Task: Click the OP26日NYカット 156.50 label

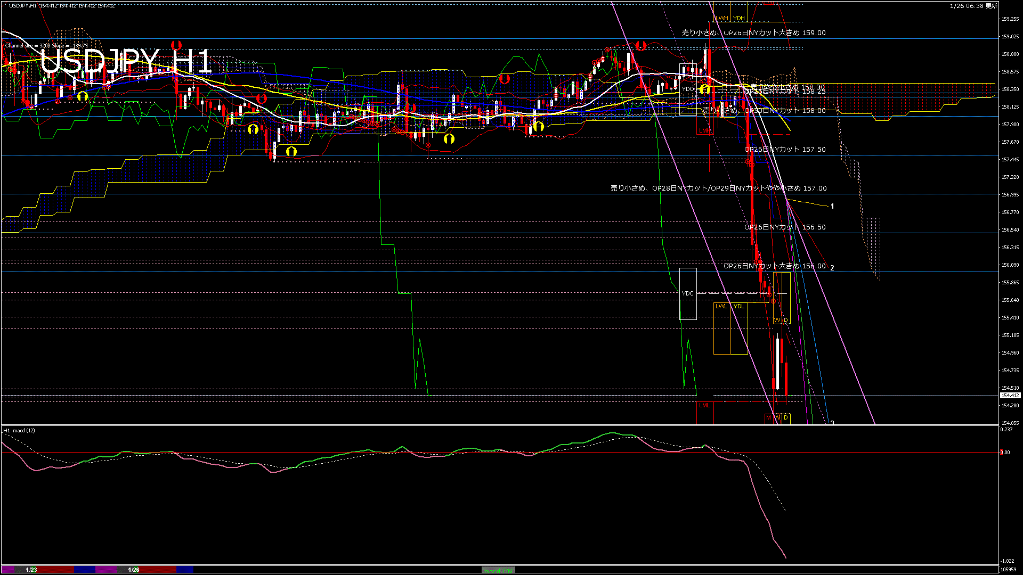Action: pos(785,227)
